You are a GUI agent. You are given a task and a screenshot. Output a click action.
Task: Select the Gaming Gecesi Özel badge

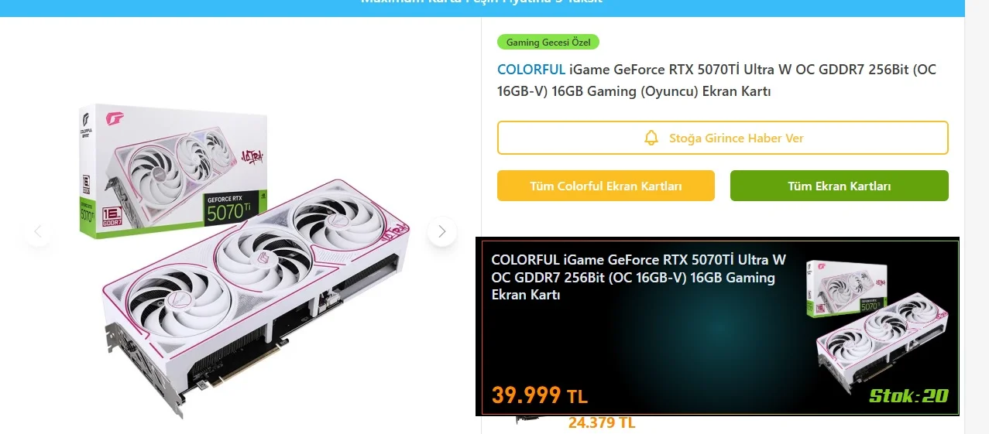[x=548, y=42]
